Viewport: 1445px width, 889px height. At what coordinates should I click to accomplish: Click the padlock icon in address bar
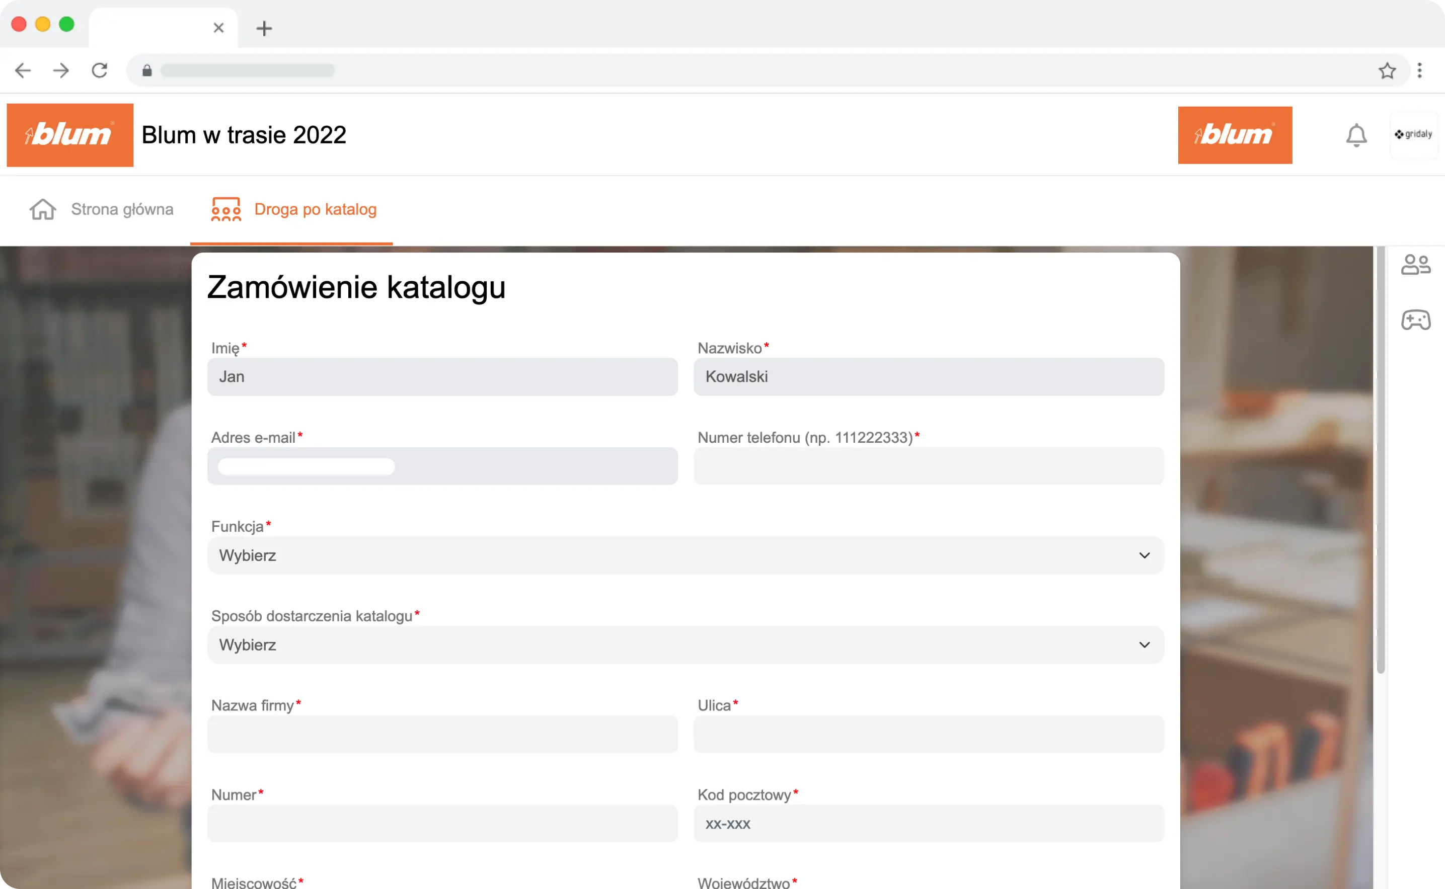[x=147, y=70]
